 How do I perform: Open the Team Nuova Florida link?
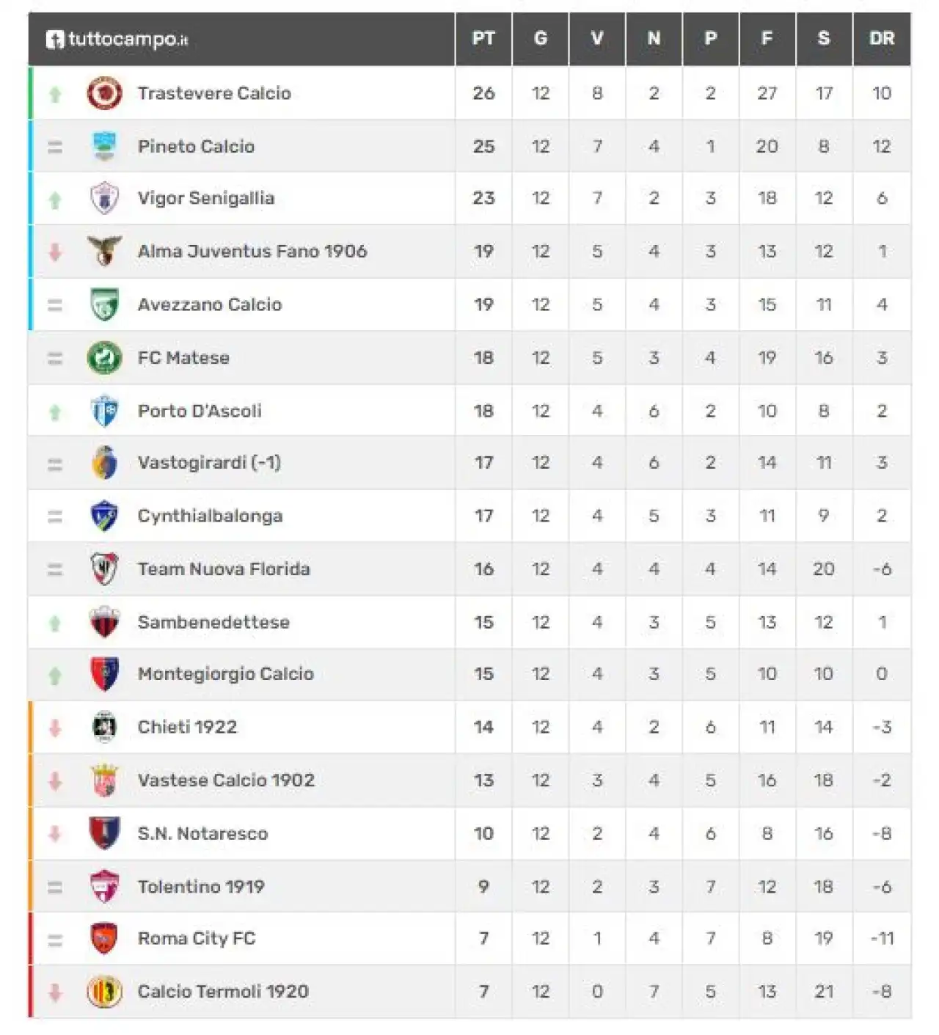coord(224,569)
